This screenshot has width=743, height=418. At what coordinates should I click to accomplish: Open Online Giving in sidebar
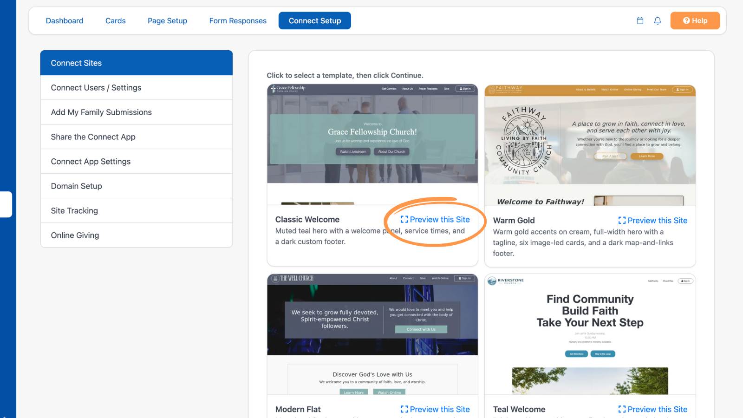pyautogui.click(x=137, y=235)
